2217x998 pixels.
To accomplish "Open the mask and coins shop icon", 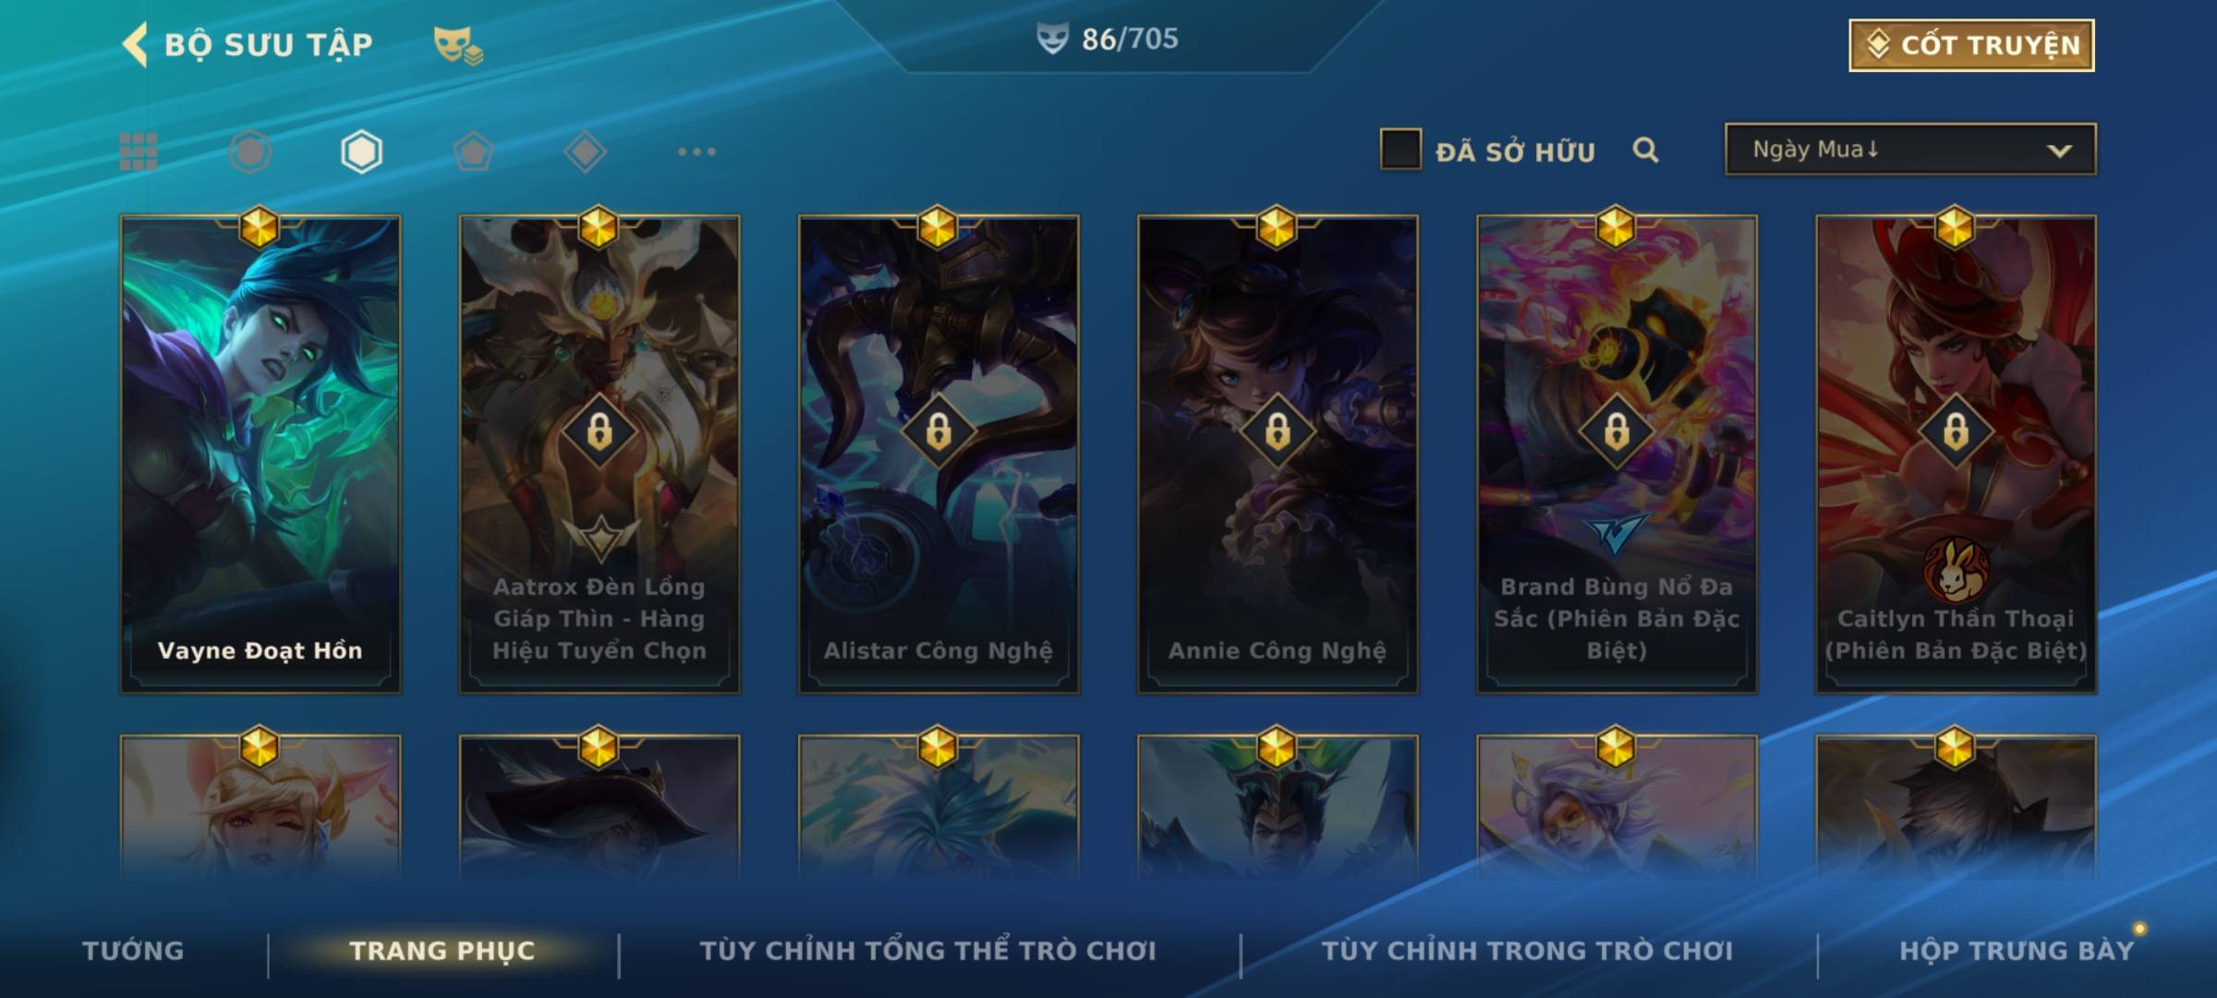I will [x=458, y=45].
